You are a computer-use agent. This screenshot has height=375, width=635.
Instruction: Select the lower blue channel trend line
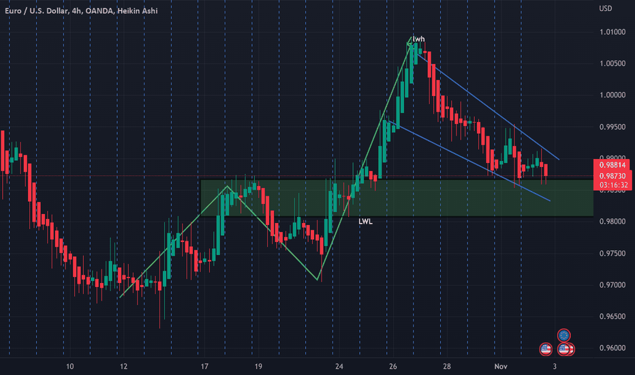[x=469, y=161]
